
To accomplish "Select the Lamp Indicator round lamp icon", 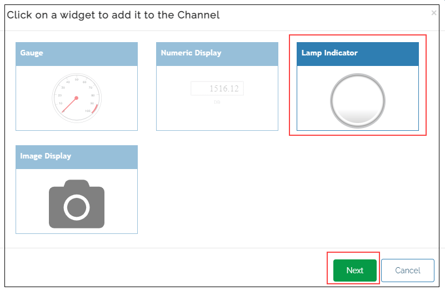I will tap(357, 100).
